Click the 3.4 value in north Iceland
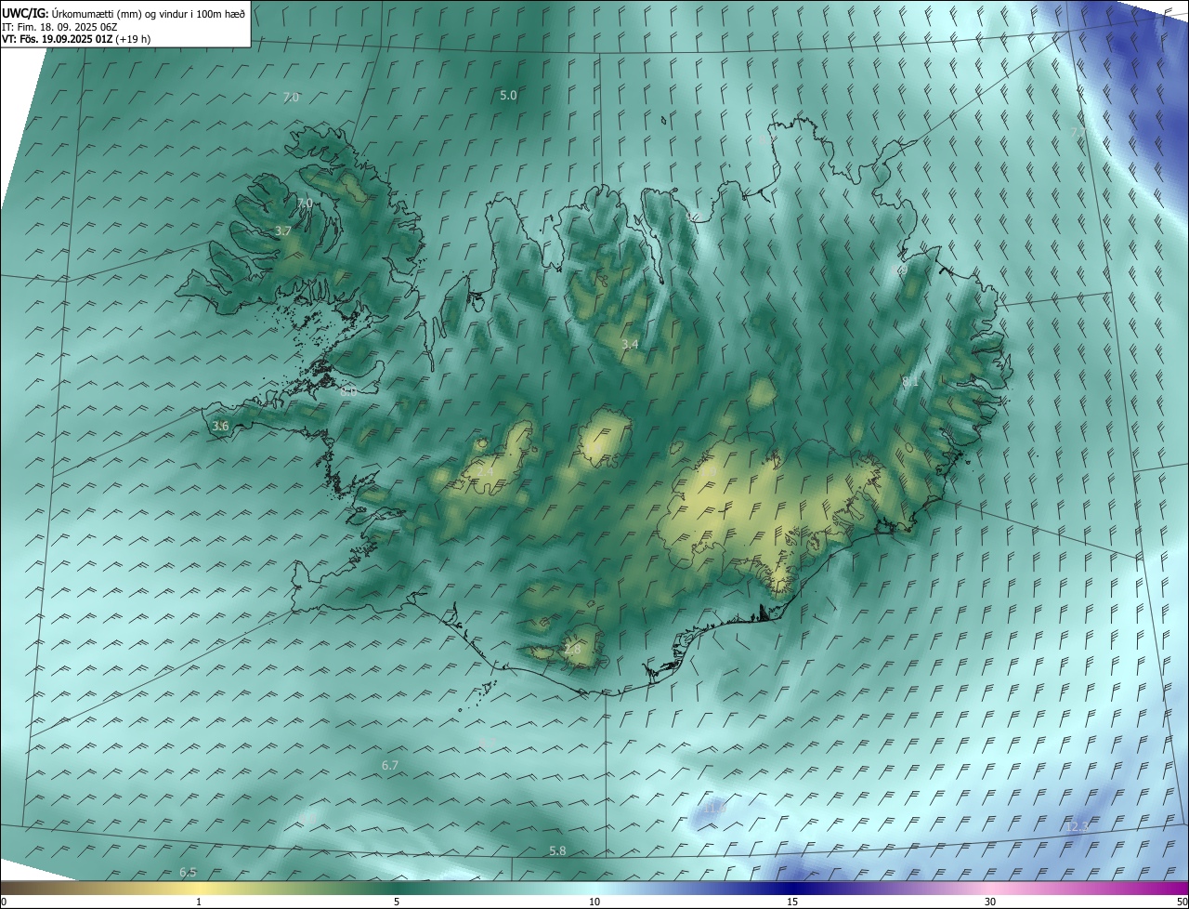1189x909 pixels. click(630, 344)
